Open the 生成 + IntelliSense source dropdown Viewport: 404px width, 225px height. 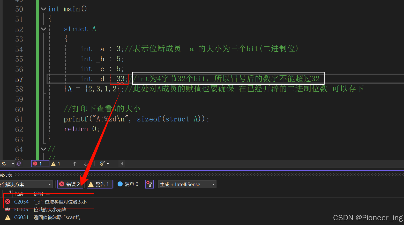click(x=187, y=184)
